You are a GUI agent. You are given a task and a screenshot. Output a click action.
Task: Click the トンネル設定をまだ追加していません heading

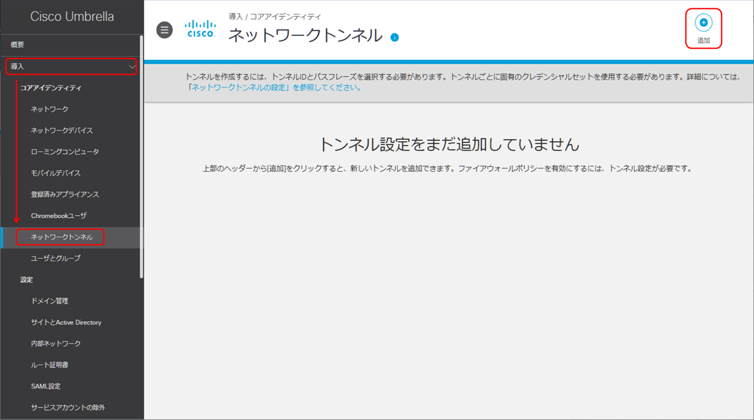coord(449,144)
